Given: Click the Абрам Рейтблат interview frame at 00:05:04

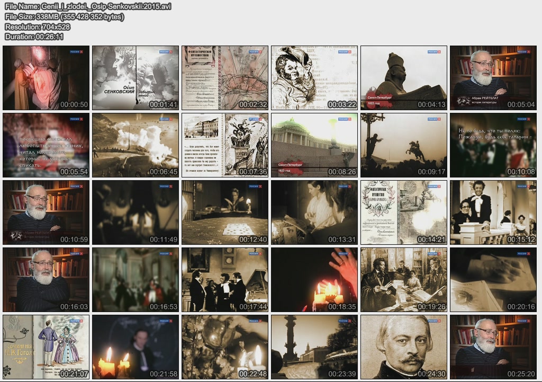Looking at the screenshot, I should (493, 78).
